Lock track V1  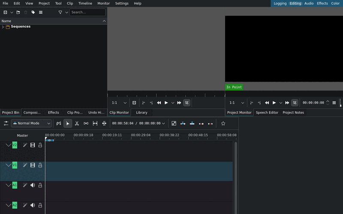coord(40,165)
